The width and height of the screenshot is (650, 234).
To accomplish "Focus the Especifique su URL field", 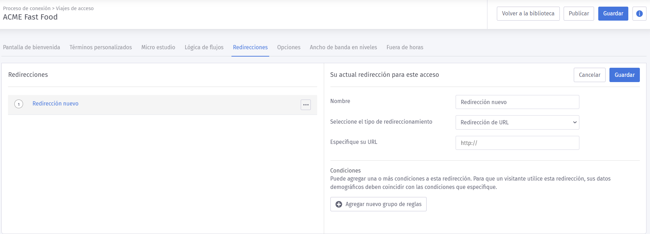I will (x=517, y=143).
